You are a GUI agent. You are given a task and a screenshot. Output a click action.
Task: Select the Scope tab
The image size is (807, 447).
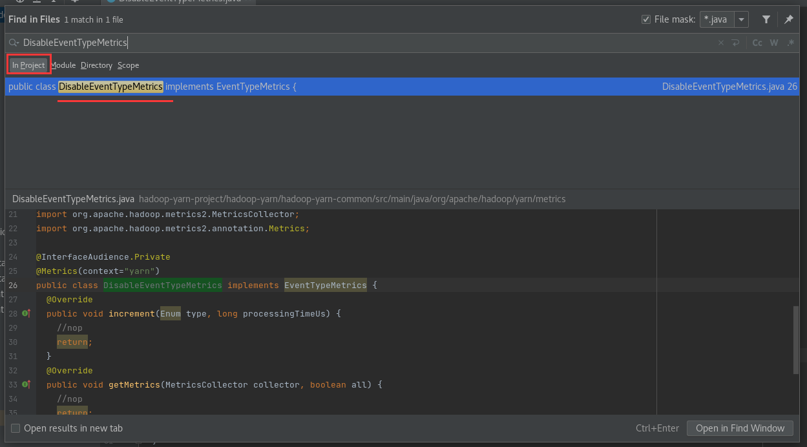[x=128, y=65]
